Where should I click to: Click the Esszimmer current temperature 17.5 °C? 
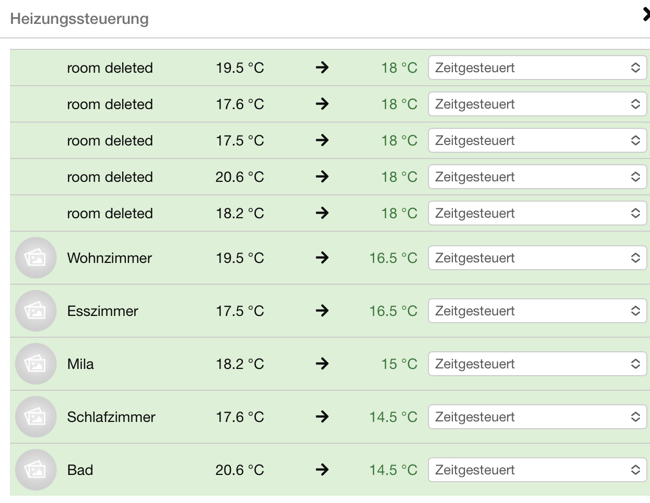click(x=240, y=311)
